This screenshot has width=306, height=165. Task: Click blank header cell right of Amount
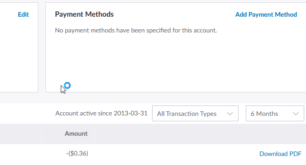point(200,134)
